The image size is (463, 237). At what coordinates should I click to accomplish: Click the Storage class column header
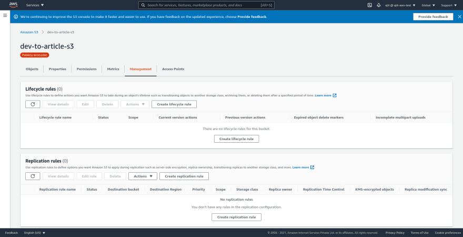(247, 190)
